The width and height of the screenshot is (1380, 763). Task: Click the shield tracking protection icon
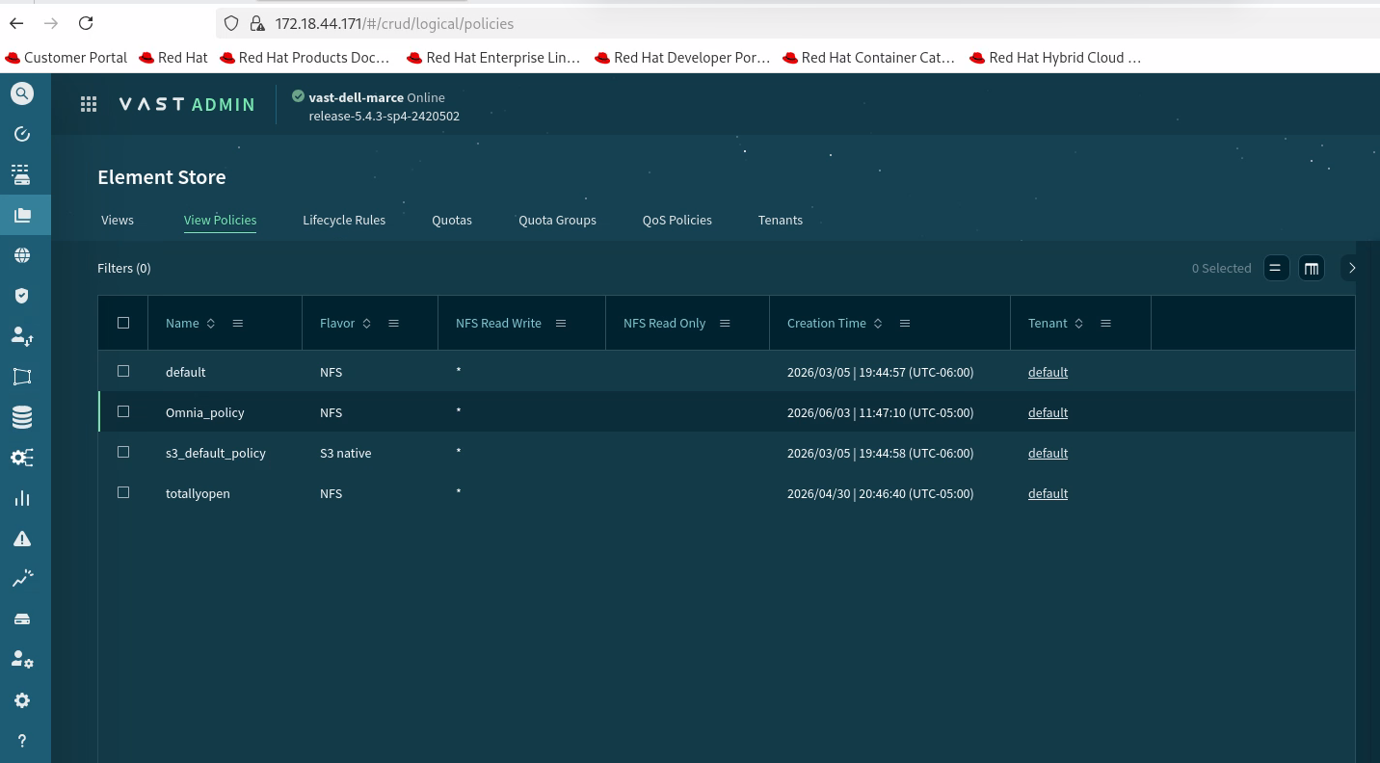click(230, 23)
